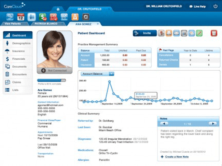Select the Cancellations red flag row
This screenshot has width=222, height=166.
189,55
